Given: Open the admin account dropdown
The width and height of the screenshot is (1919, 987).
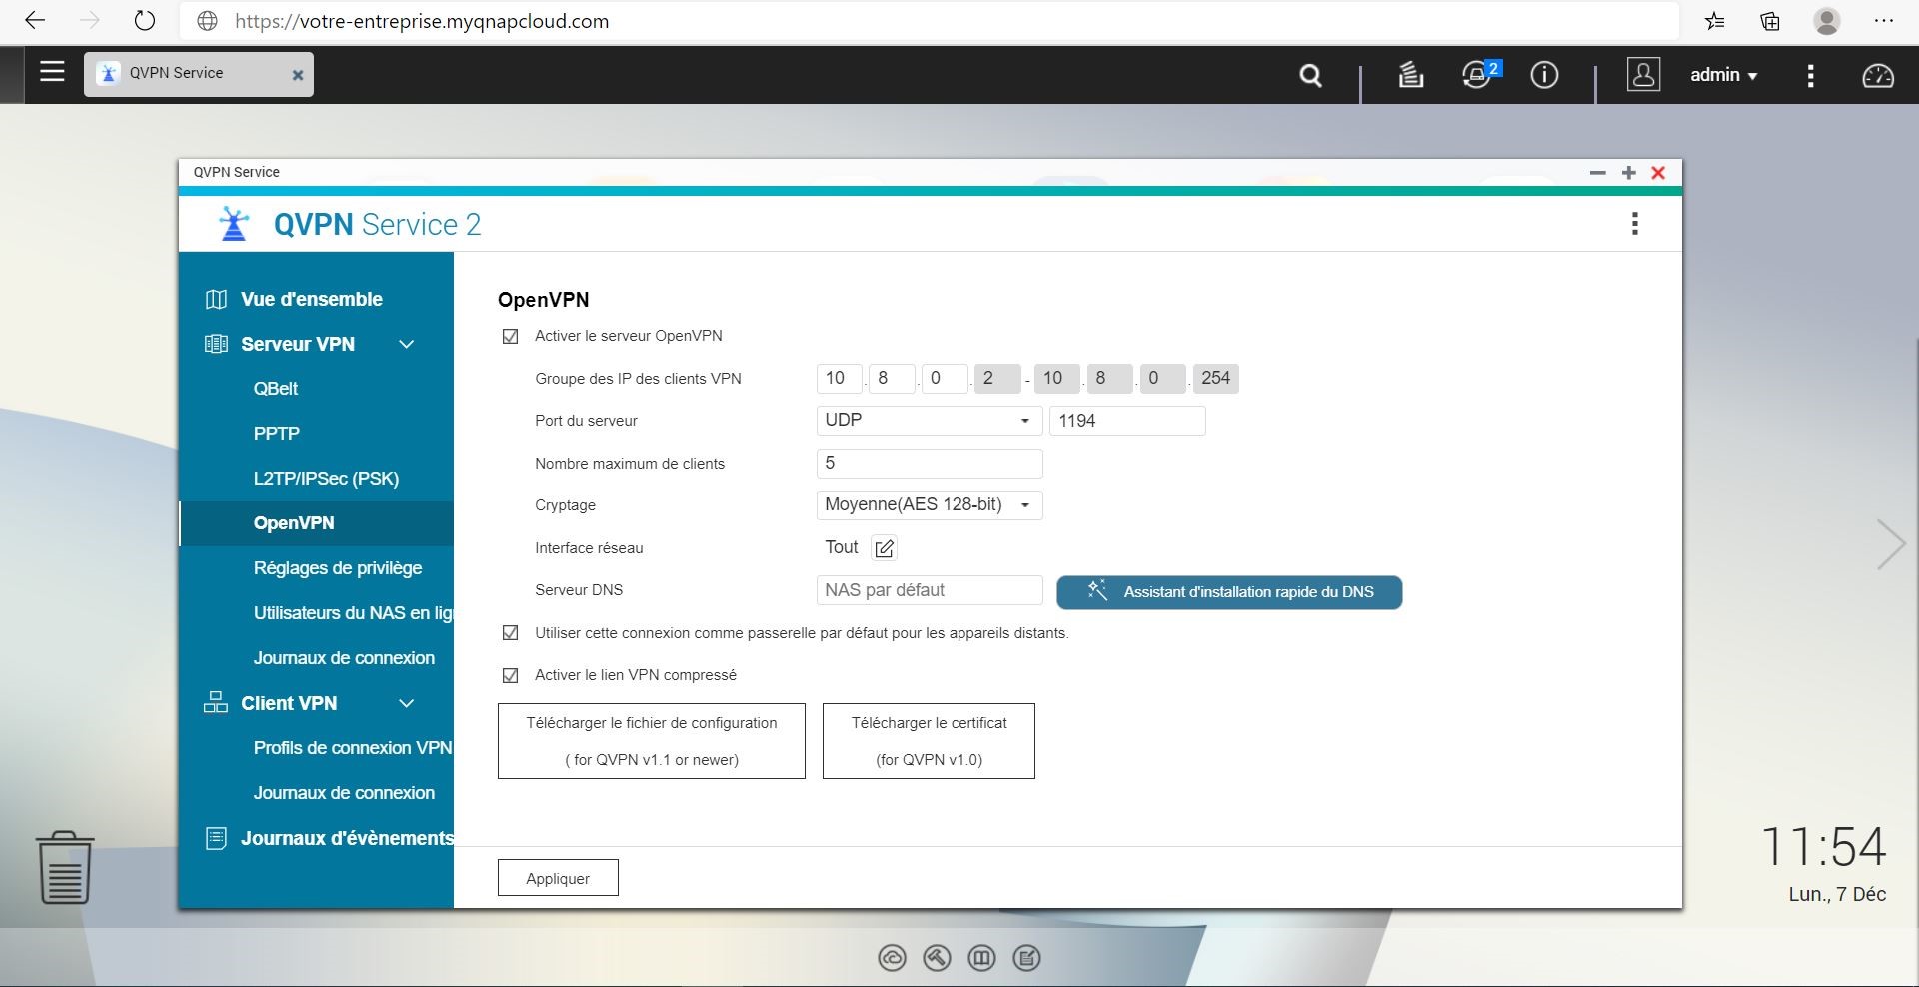Looking at the screenshot, I should point(1723,75).
